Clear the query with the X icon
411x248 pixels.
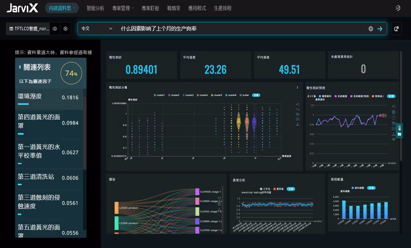pyautogui.click(x=370, y=28)
